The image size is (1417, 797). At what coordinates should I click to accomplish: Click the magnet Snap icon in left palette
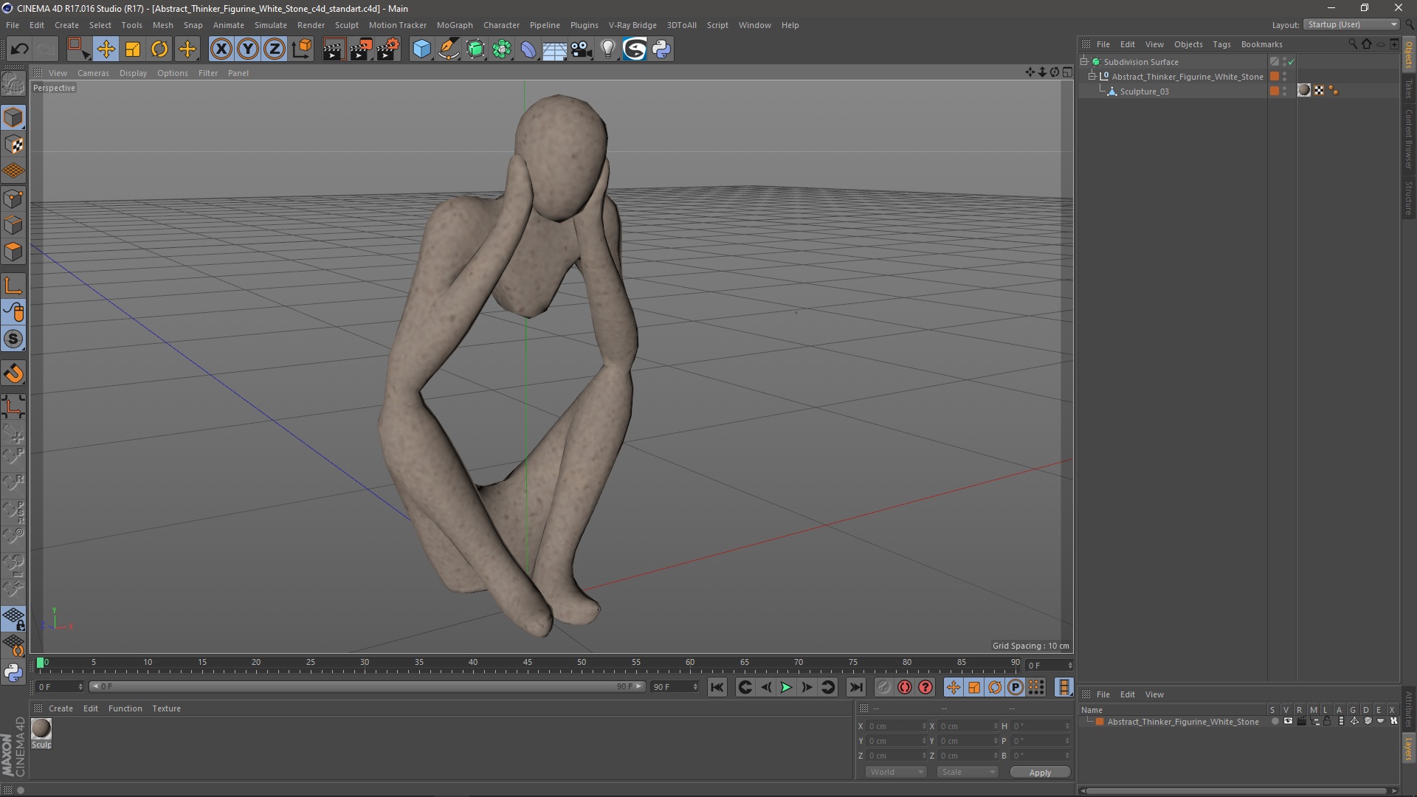pos(13,373)
